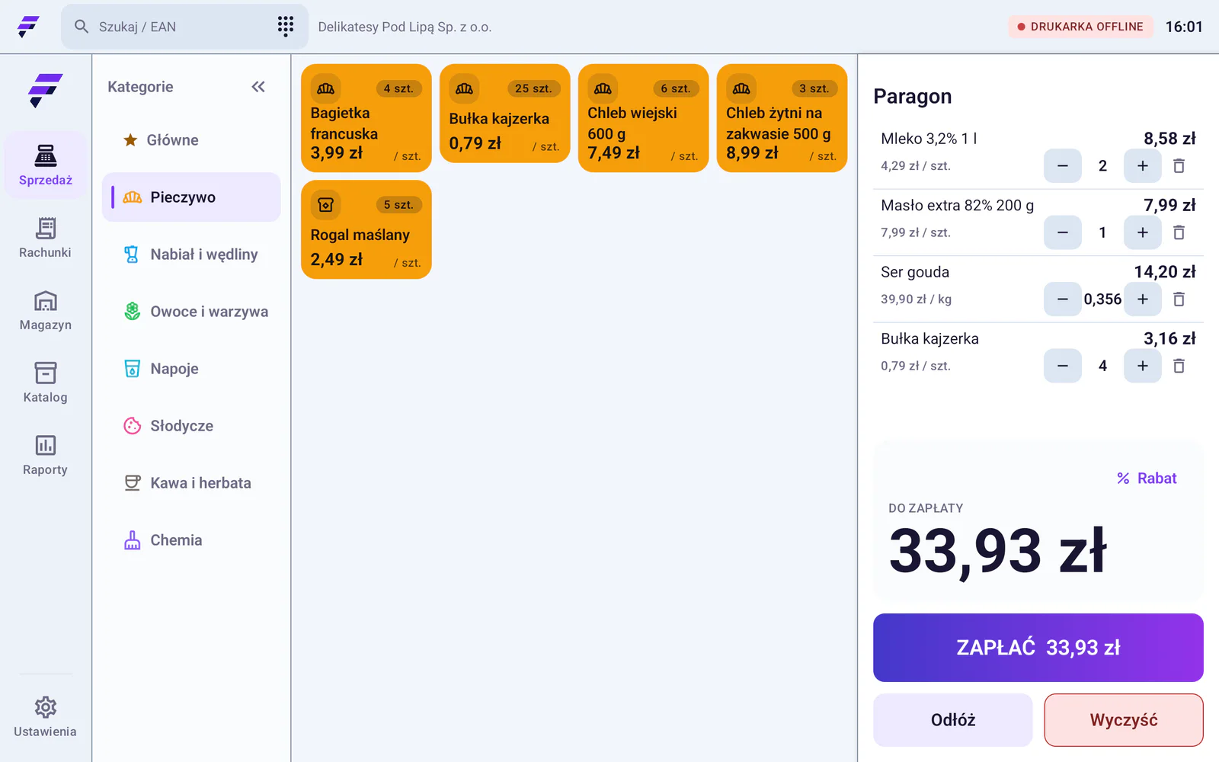Open the Rachunki section
The image size is (1219, 762).
coord(46,238)
